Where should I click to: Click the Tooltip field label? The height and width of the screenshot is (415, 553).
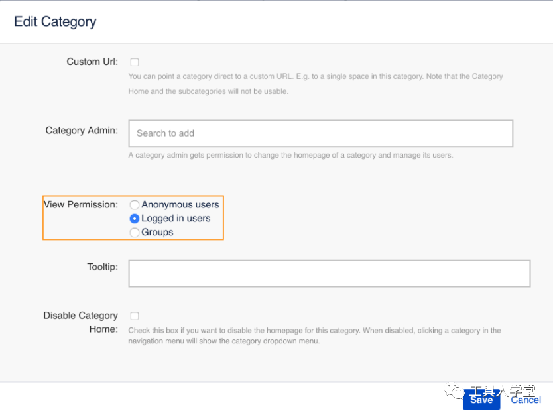103,267
